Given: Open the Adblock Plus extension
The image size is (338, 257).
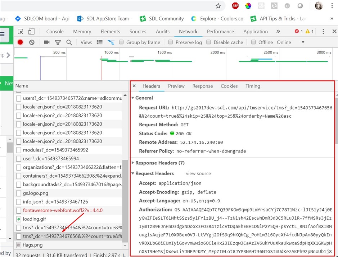Looking at the screenshot, I should pos(235,6).
